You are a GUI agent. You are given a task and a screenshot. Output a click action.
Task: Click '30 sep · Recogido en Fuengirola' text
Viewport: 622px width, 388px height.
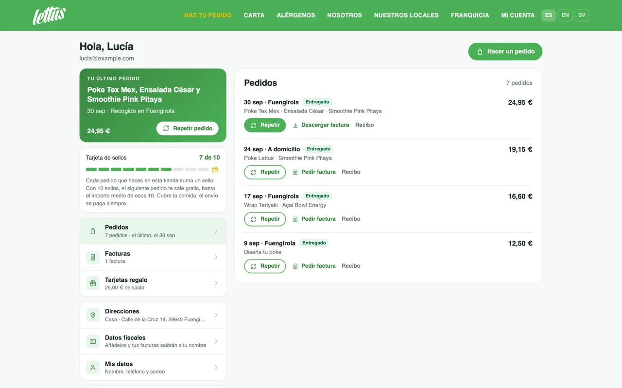pos(131,111)
